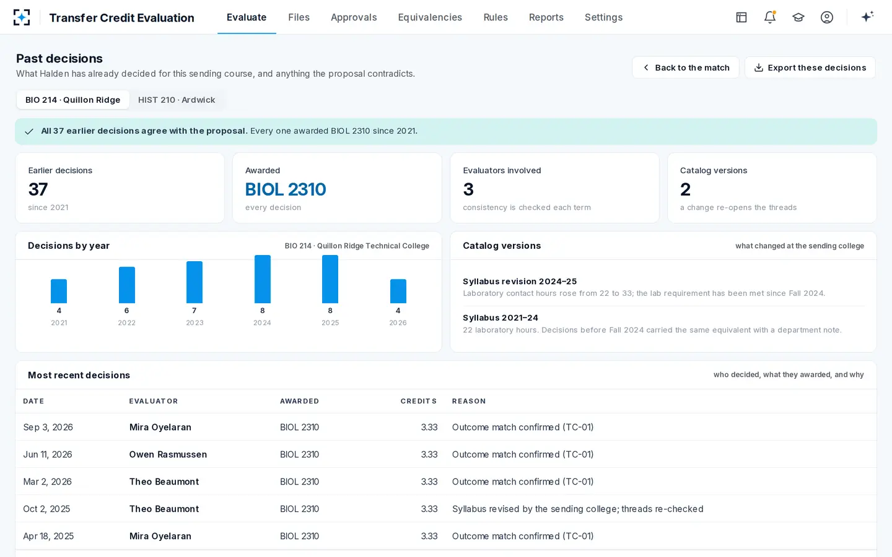Screen dimensions: 892x557
Task: Open the notifications bell
Action: point(770,17)
